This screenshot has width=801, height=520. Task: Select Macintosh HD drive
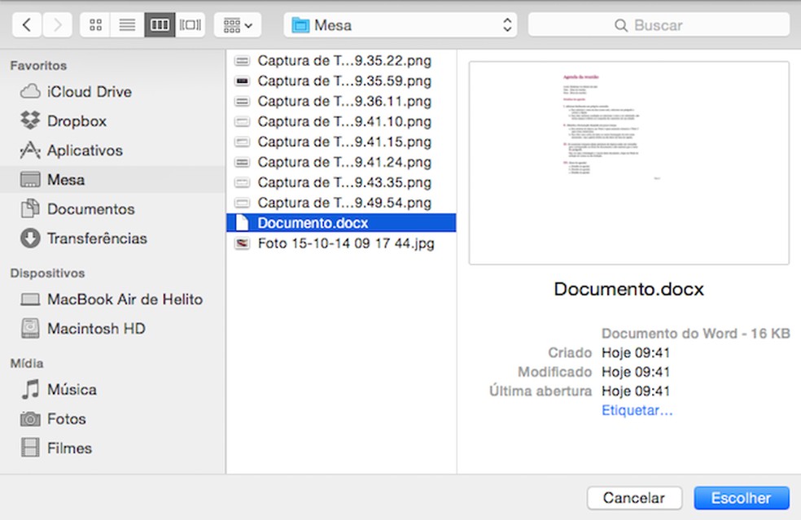point(95,329)
